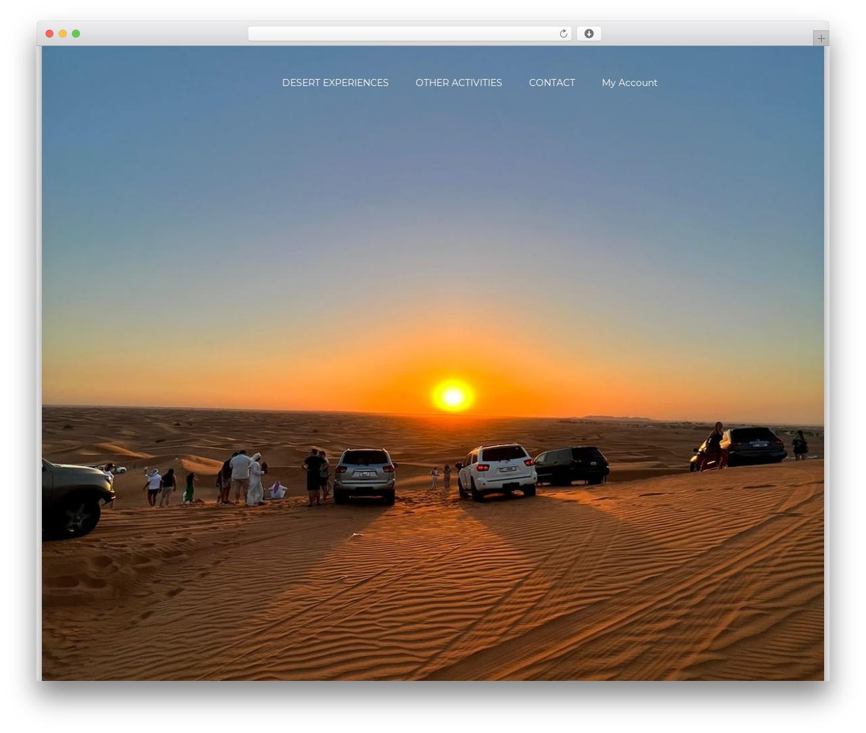The width and height of the screenshot is (866, 733).
Task: Open the OTHER ACTIVITIES menu
Action: pyautogui.click(x=459, y=82)
